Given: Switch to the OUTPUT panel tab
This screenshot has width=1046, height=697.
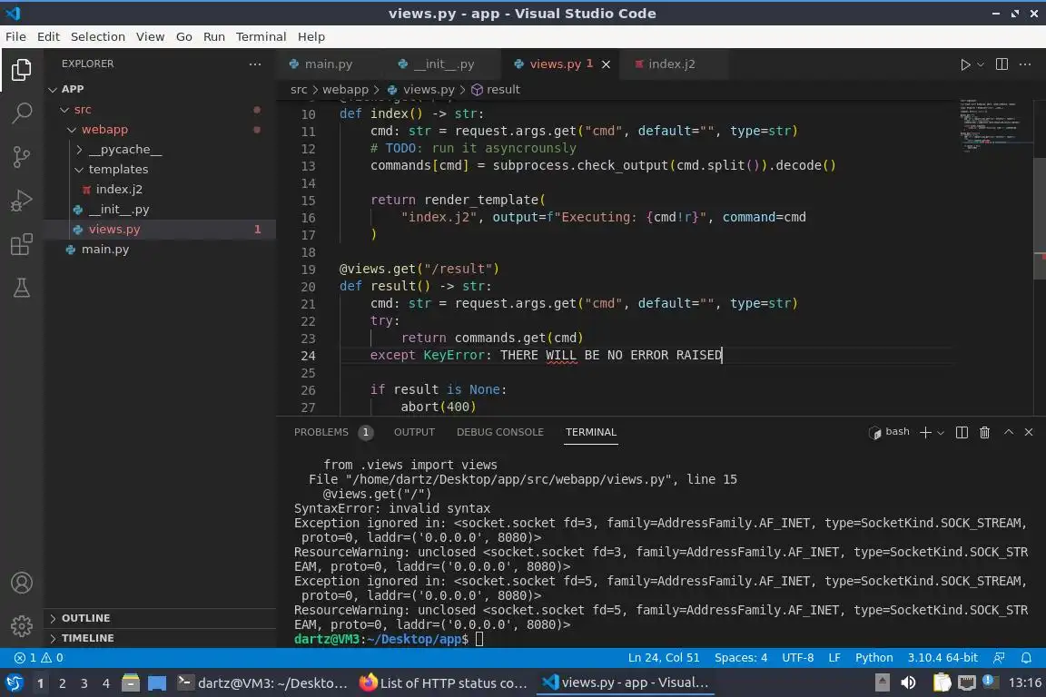Looking at the screenshot, I should point(414,432).
